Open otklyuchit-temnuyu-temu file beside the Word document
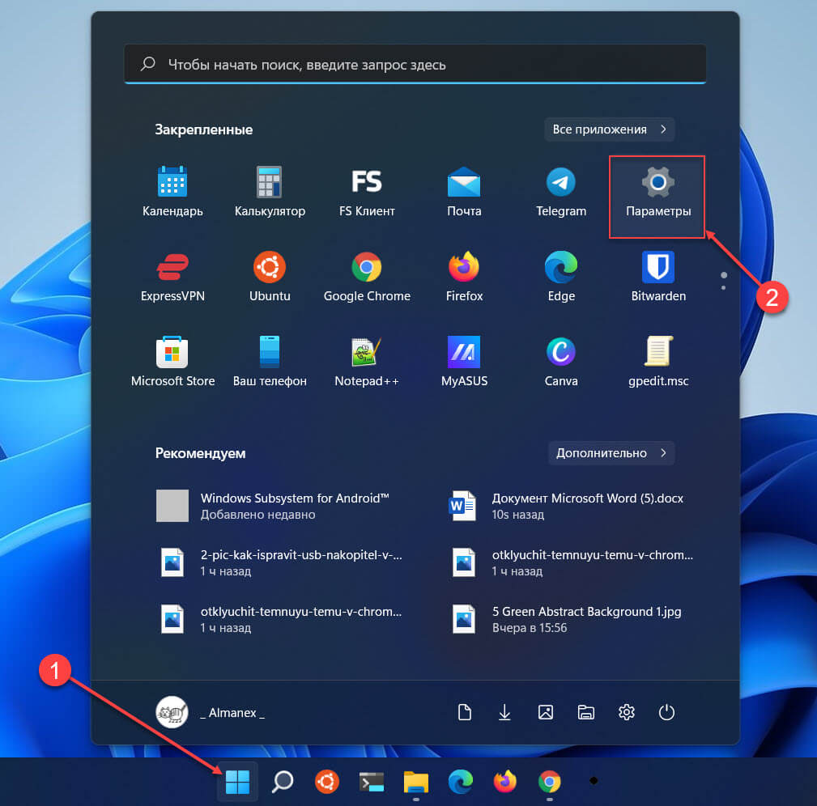 pyautogui.click(x=572, y=562)
